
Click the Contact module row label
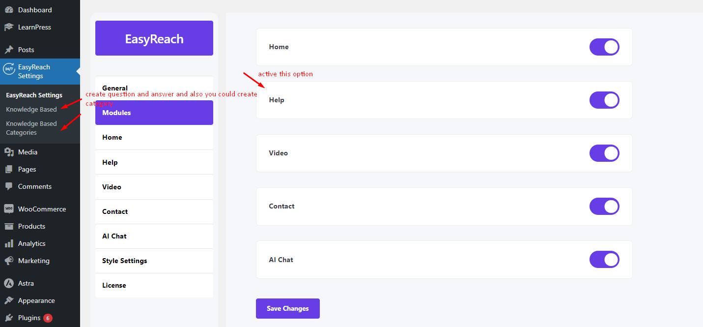point(281,206)
